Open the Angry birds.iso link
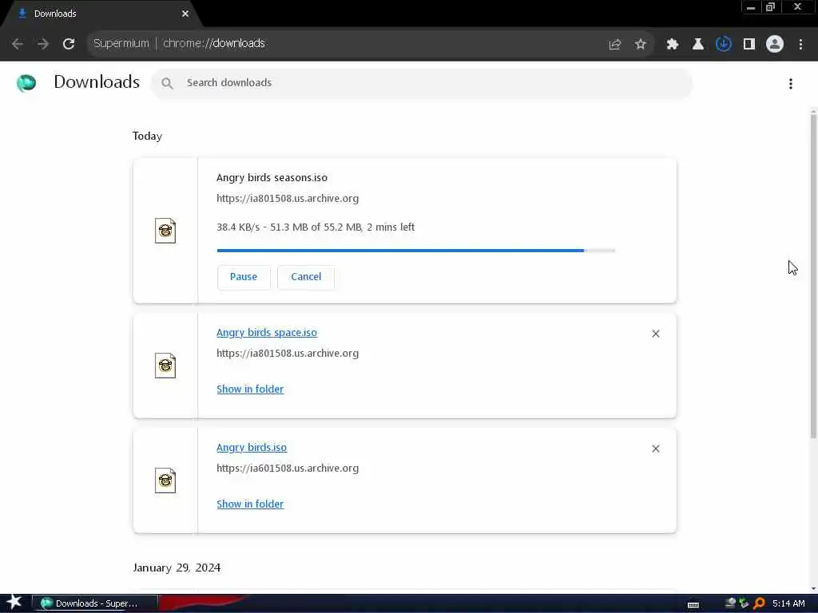 pyautogui.click(x=252, y=448)
